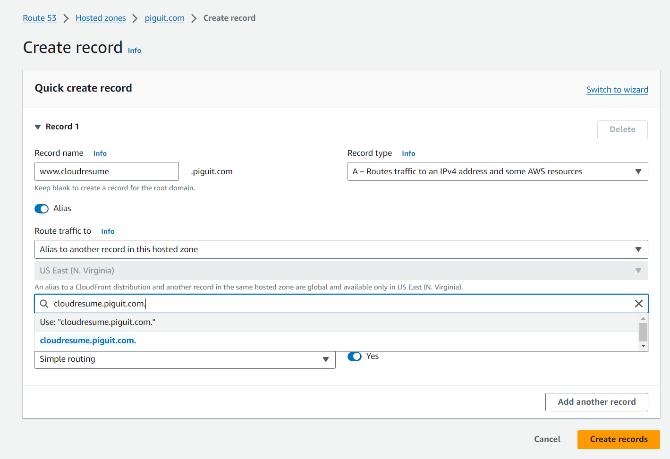Click the Delete record button
Image resolution: width=670 pixels, height=459 pixels.
pyautogui.click(x=622, y=130)
